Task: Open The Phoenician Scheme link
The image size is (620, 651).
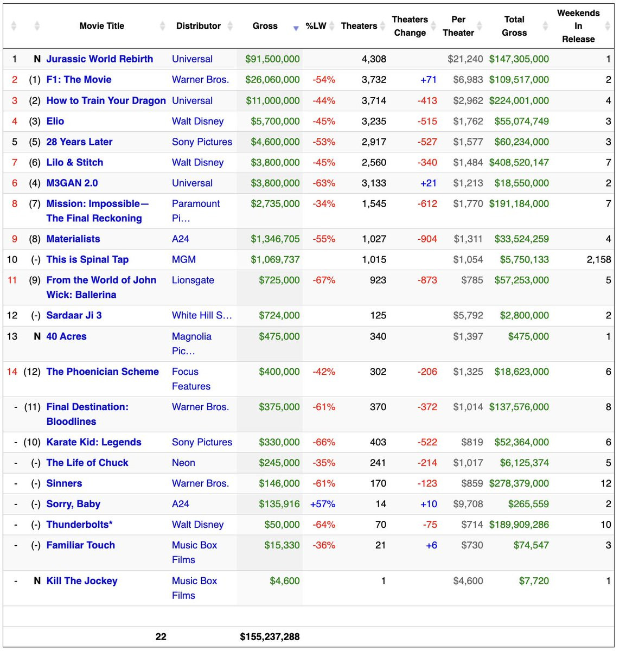Action: [103, 372]
